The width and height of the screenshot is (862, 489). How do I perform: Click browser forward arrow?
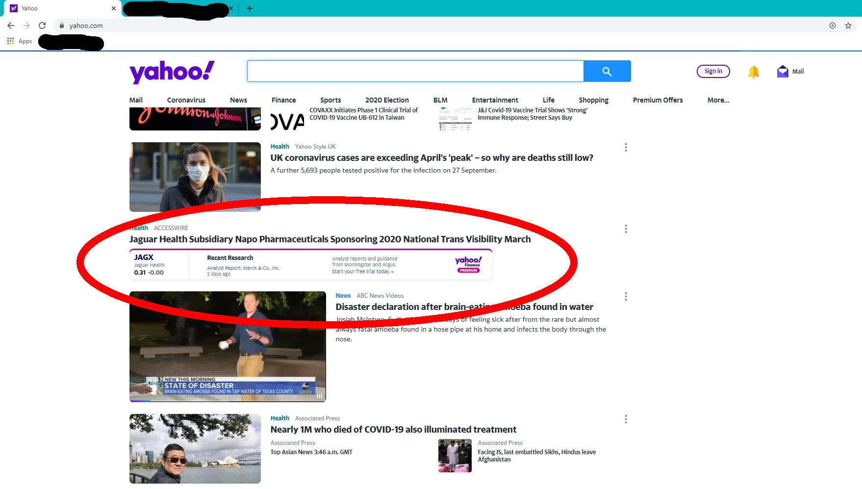pyautogui.click(x=26, y=26)
